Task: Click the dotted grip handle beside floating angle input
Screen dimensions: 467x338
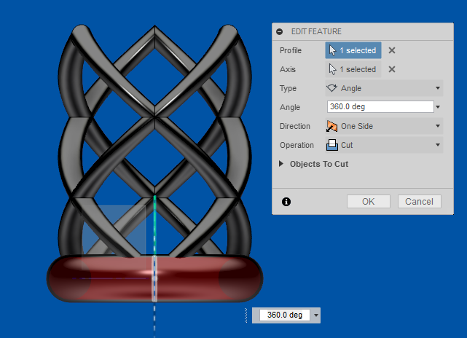Action: tap(246, 315)
